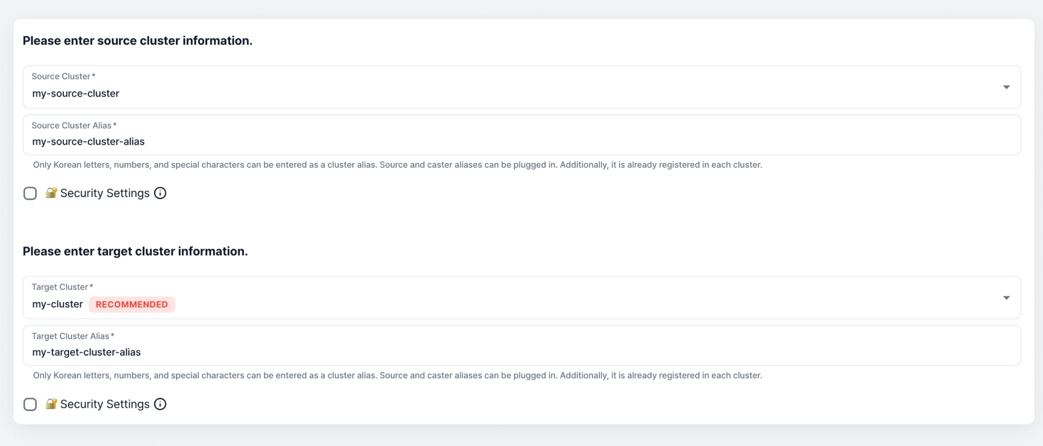Click the 'Please enter target cluster information' heading

[135, 251]
